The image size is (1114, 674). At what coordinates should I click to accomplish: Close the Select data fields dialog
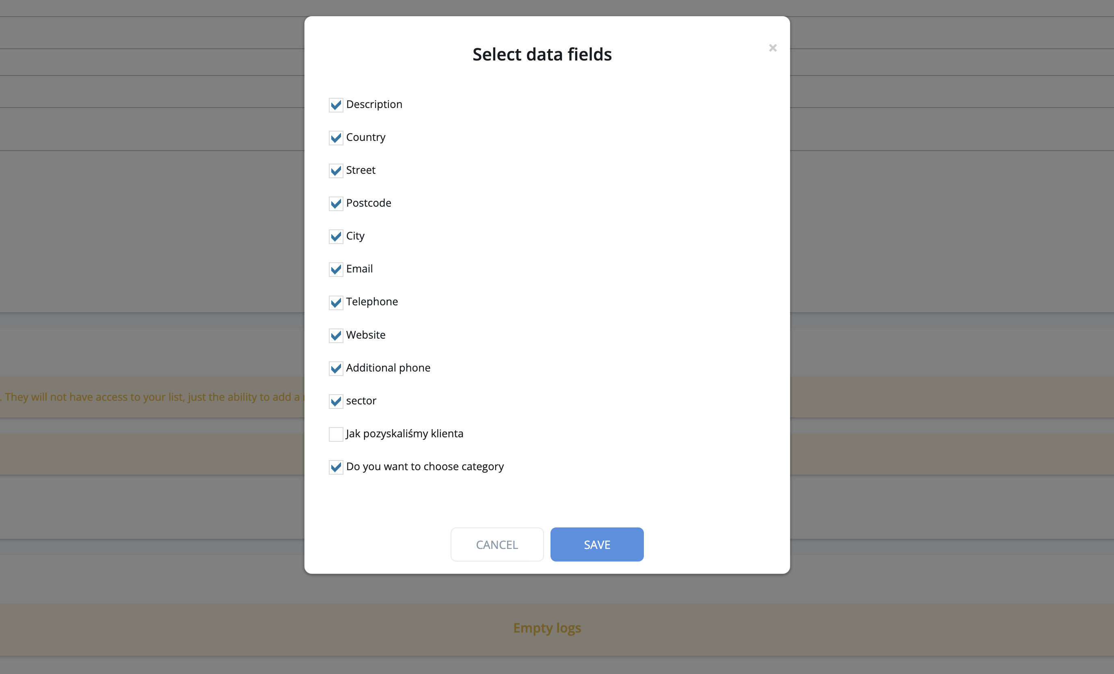click(x=773, y=48)
